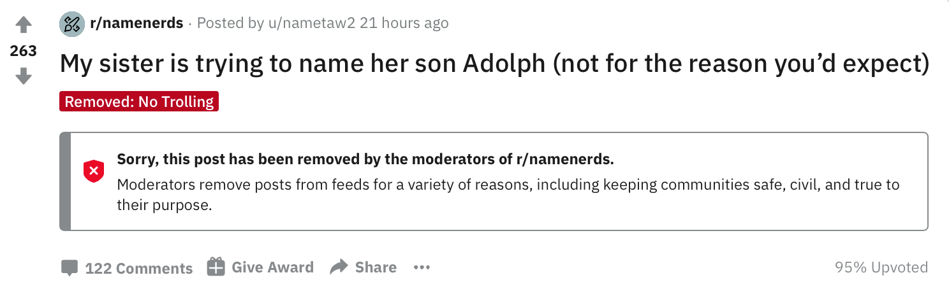Screen dimensions: 949x303
Task: Click the speech bubble comments icon
Action: pos(69,268)
